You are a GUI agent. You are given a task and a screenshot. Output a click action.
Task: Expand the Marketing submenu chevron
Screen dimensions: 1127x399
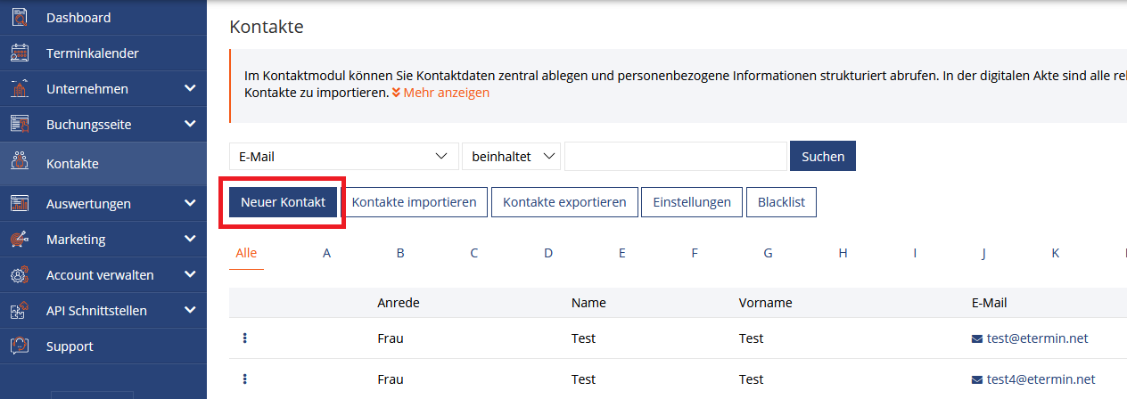pos(190,238)
